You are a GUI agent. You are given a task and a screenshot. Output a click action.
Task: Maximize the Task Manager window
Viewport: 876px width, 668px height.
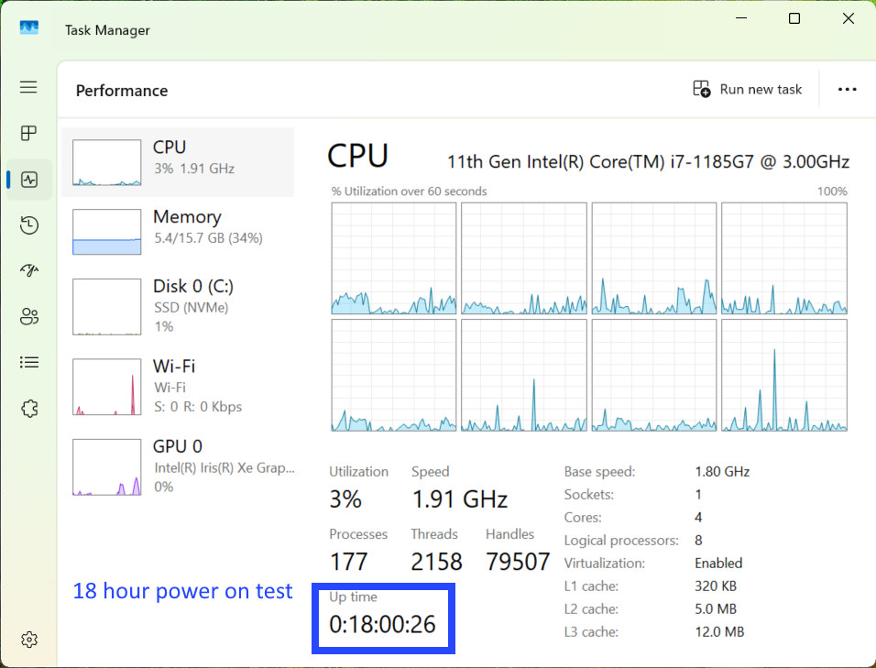tap(794, 18)
